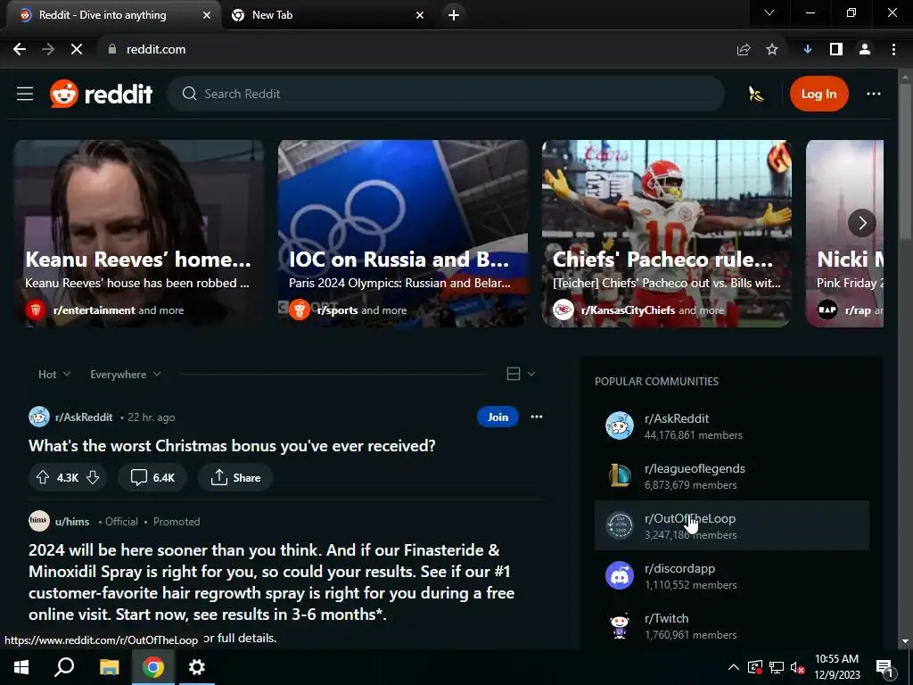Click the banana icon next to Log In

point(756,94)
